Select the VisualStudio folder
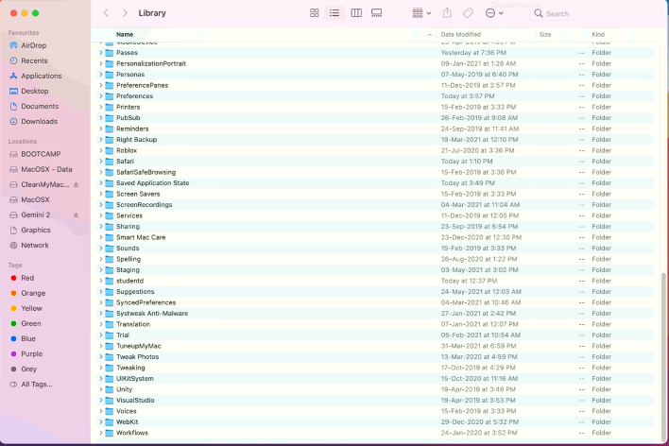The width and height of the screenshot is (669, 446). coord(375,401)
